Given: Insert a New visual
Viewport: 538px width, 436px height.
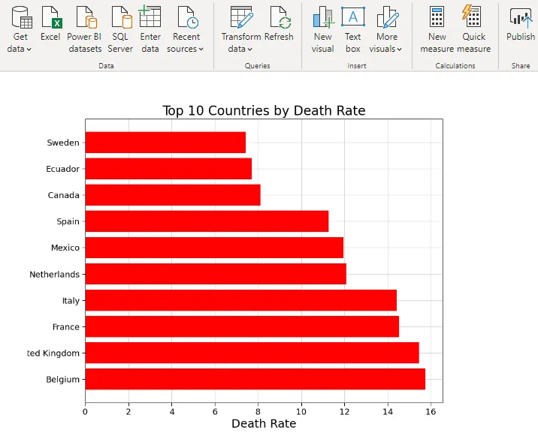Looking at the screenshot, I should [x=323, y=18].
